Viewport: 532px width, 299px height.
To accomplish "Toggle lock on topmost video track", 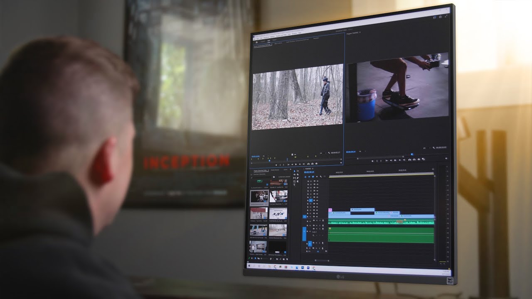I will click(x=308, y=181).
